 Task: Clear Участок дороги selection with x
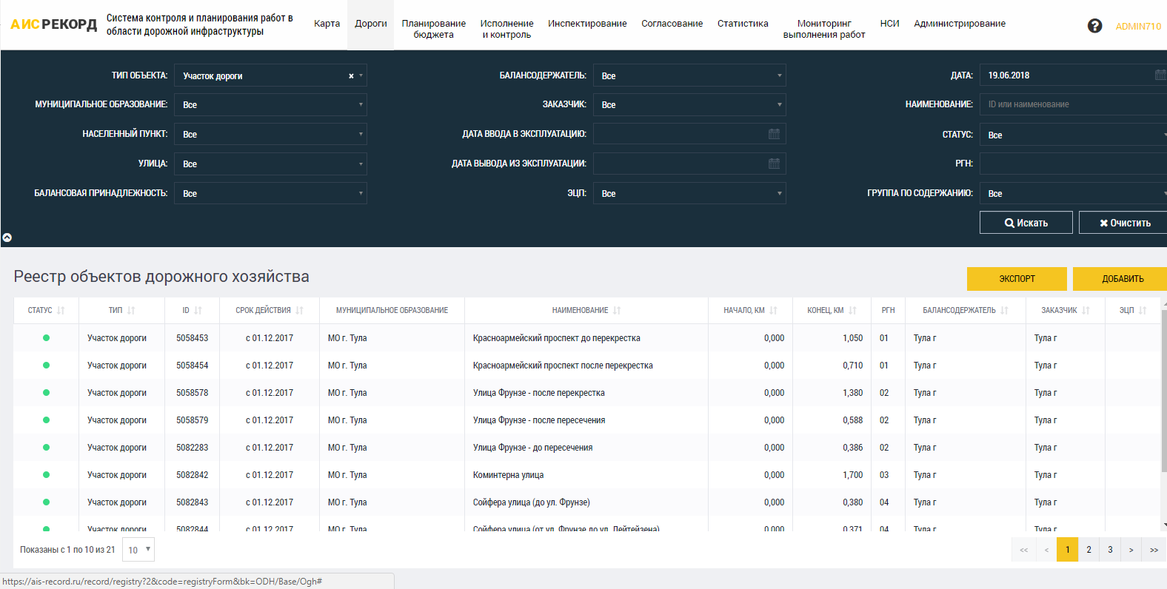[x=351, y=75]
